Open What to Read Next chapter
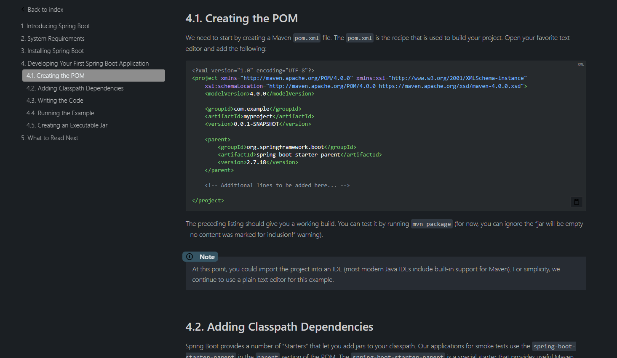The height and width of the screenshot is (358, 617). pos(50,138)
